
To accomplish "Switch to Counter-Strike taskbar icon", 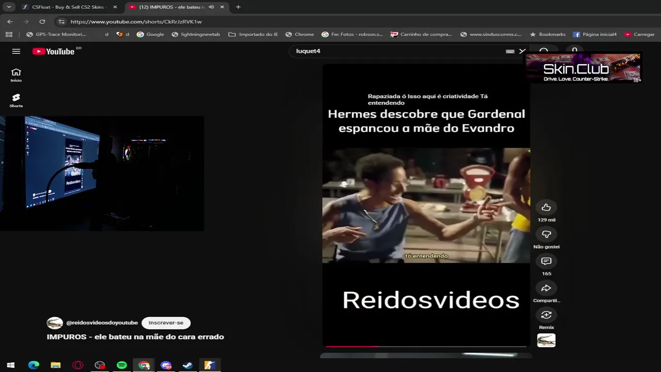I will pyautogui.click(x=210, y=365).
